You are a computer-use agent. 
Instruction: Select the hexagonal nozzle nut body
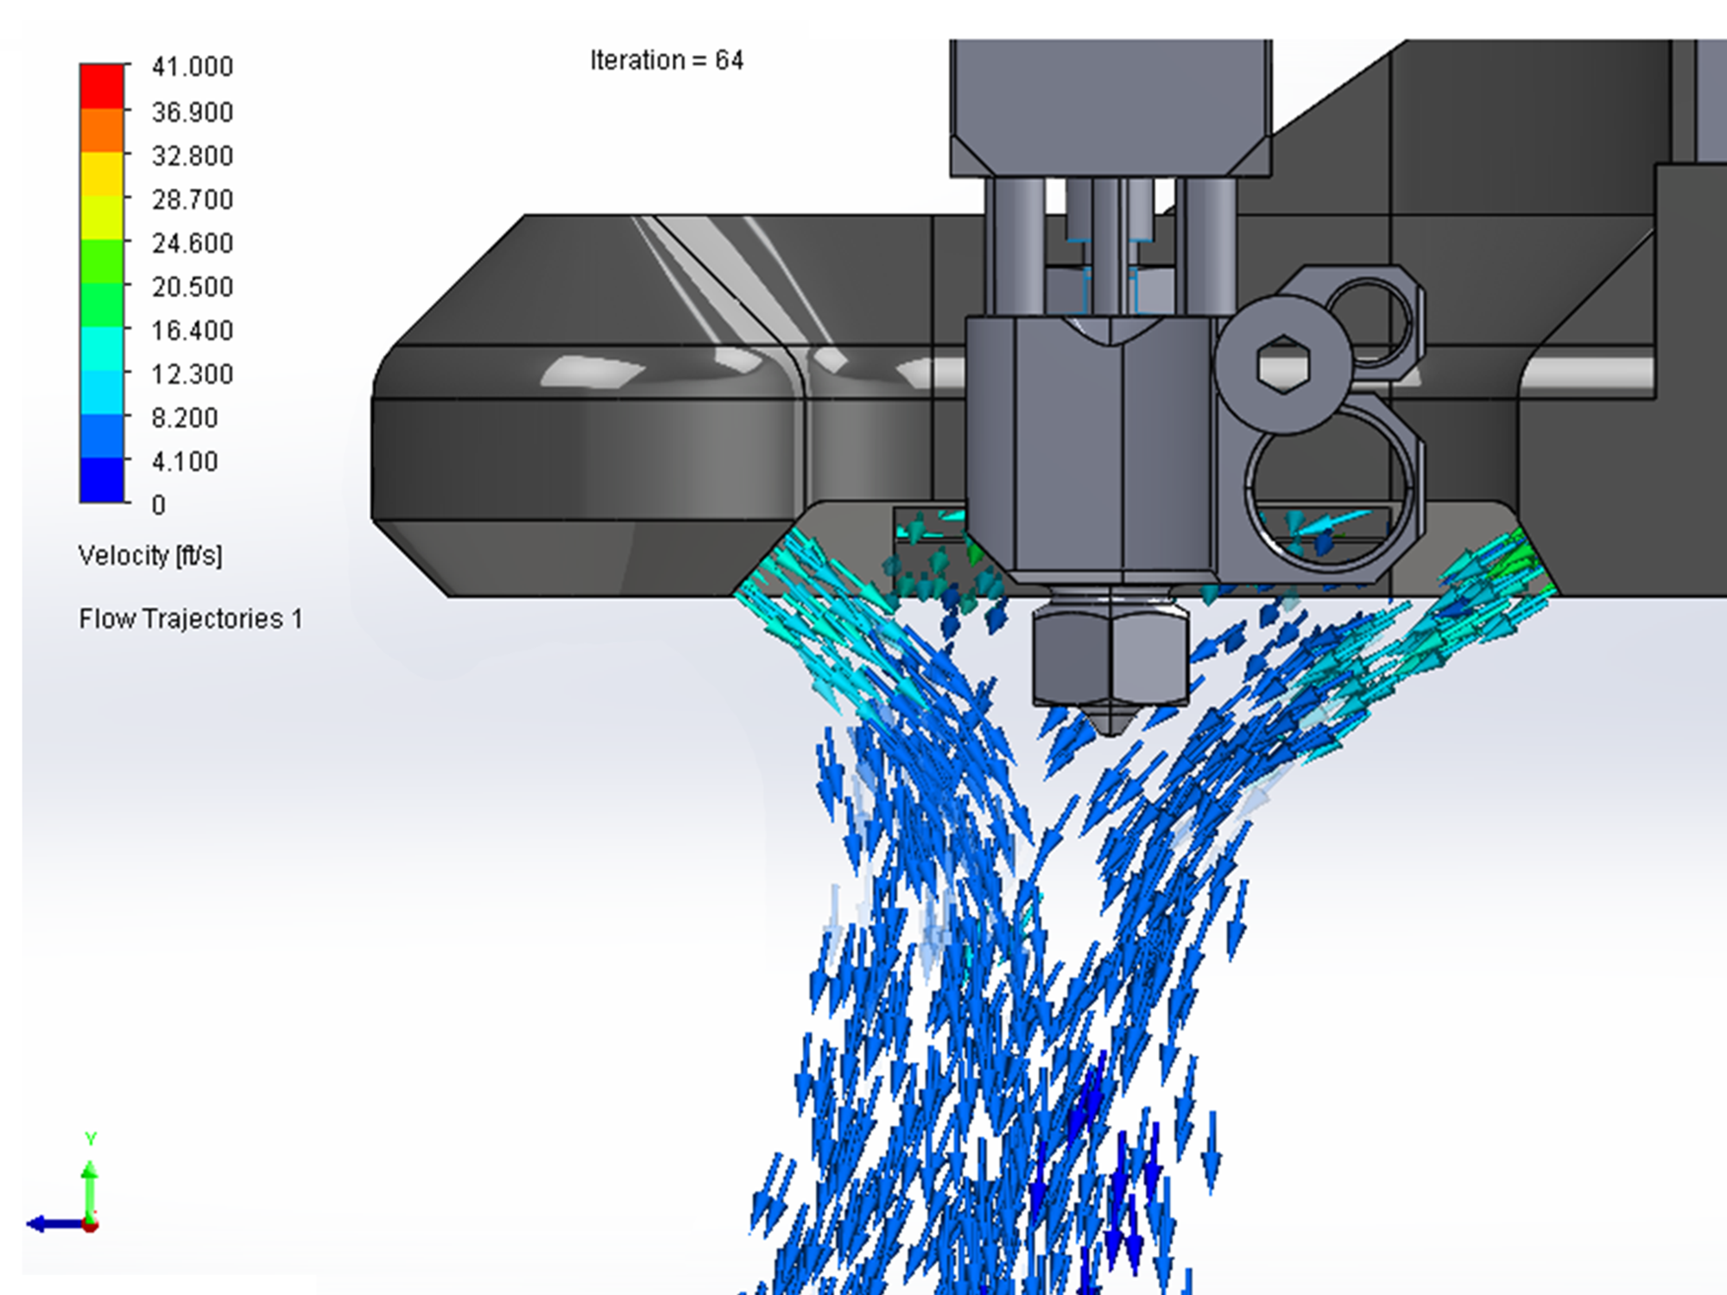[1110, 656]
